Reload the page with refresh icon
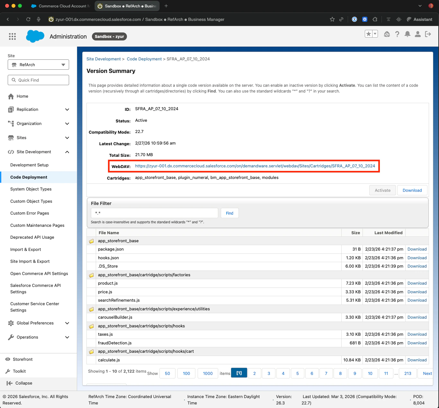 pos(28,19)
